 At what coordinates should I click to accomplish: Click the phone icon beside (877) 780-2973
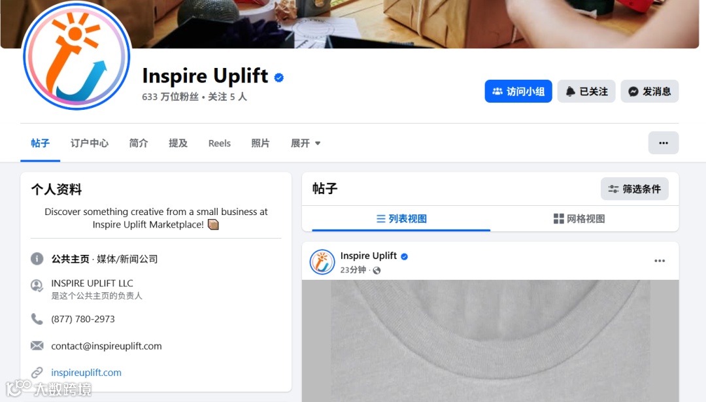tap(37, 319)
